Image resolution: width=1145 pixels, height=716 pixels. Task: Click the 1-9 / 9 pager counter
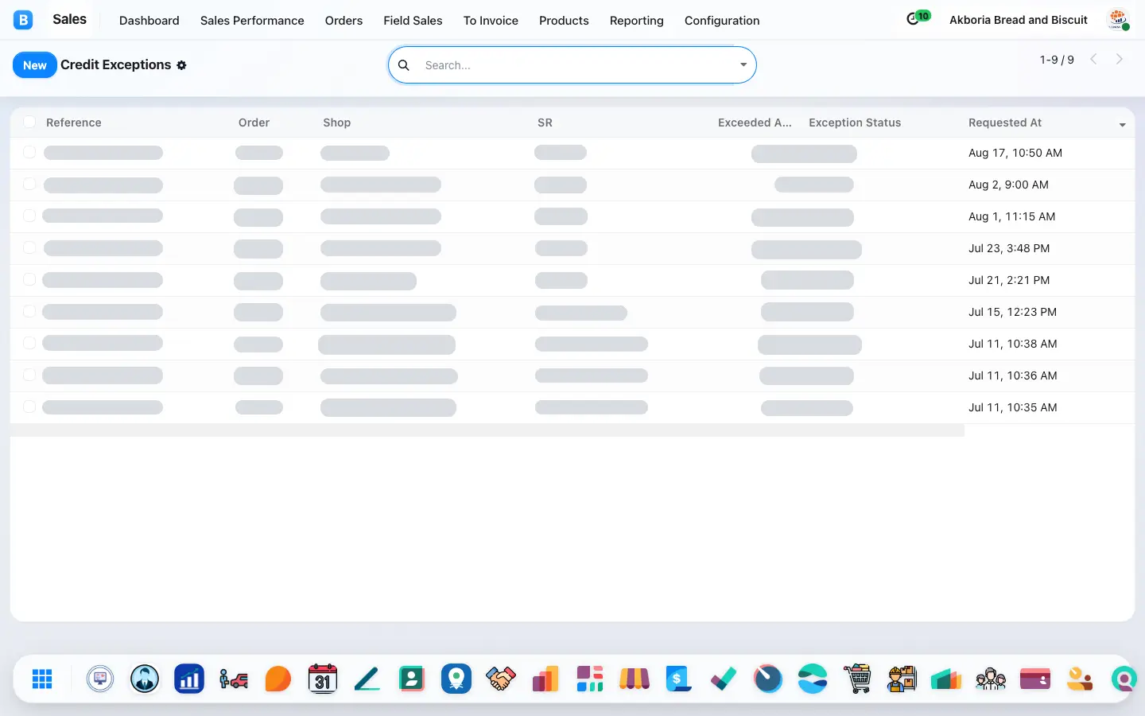point(1057,60)
